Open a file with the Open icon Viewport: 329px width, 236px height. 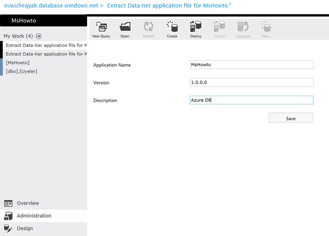click(125, 27)
